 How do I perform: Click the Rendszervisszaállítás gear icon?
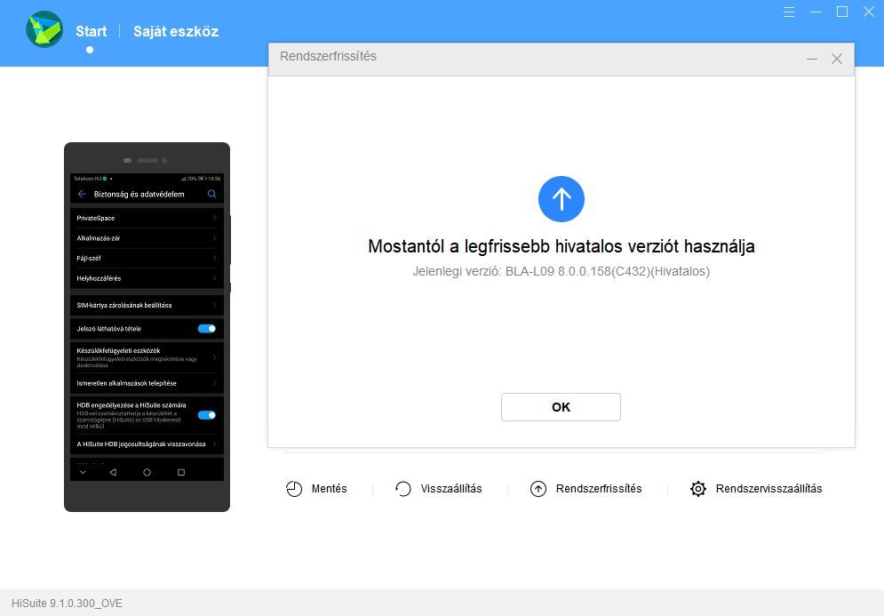pos(698,489)
